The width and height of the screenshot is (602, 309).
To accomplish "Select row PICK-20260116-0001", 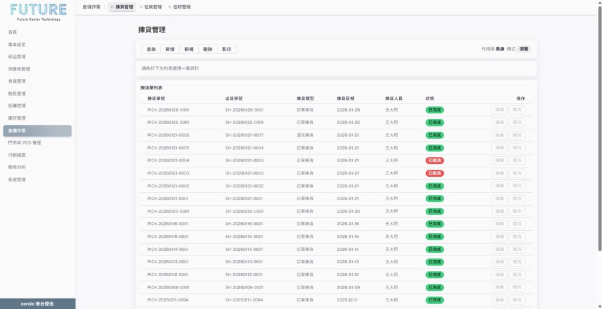I will [336, 224].
